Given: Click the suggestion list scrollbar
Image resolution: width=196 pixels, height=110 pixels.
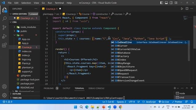Looking at the screenshot, I should [189, 51].
